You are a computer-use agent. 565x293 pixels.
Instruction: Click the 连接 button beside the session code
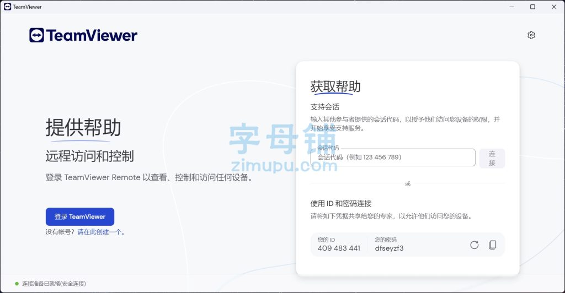point(492,158)
